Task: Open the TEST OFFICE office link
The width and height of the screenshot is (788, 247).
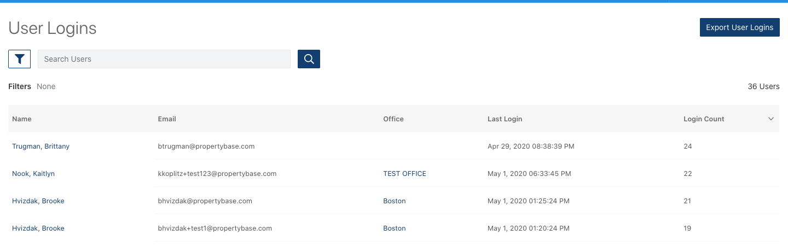Action: coord(404,174)
